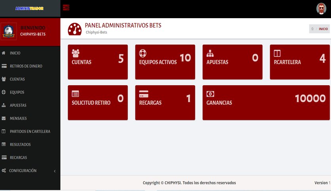The width and height of the screenshot is (331, 191).
Task: Click the list icon on Solicitud Retiro
Action: [x=75, y=94]
